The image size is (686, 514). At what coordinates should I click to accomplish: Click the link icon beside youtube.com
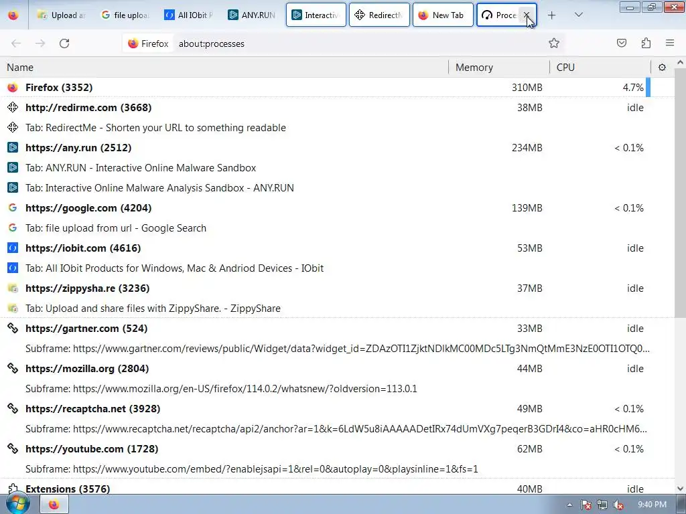click(13, 449)
